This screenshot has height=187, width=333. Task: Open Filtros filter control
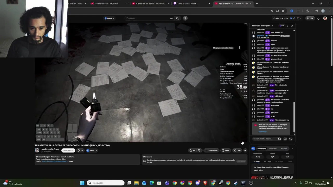click(109, 18)
